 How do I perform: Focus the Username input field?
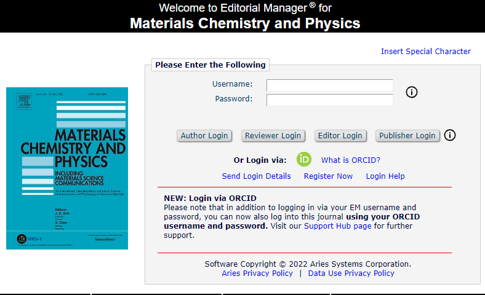(329, 85)
